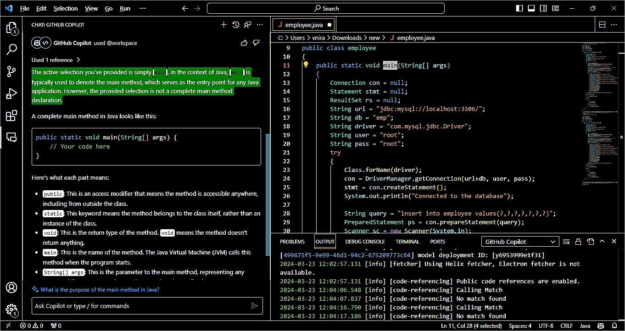Mark Copilot response as helpful
The width and height of the screenshot is (625, 331).
tap(244, 43)
